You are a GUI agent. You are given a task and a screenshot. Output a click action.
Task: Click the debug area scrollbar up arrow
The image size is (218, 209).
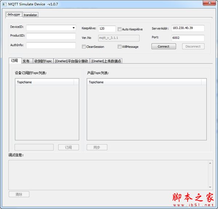(210, 163)
